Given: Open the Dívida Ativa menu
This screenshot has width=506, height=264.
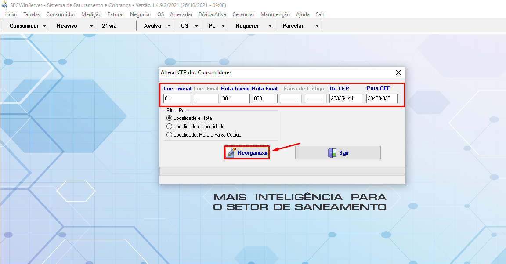Looking at the screenshot, I should pyautogui.click(x=214, y=14).
